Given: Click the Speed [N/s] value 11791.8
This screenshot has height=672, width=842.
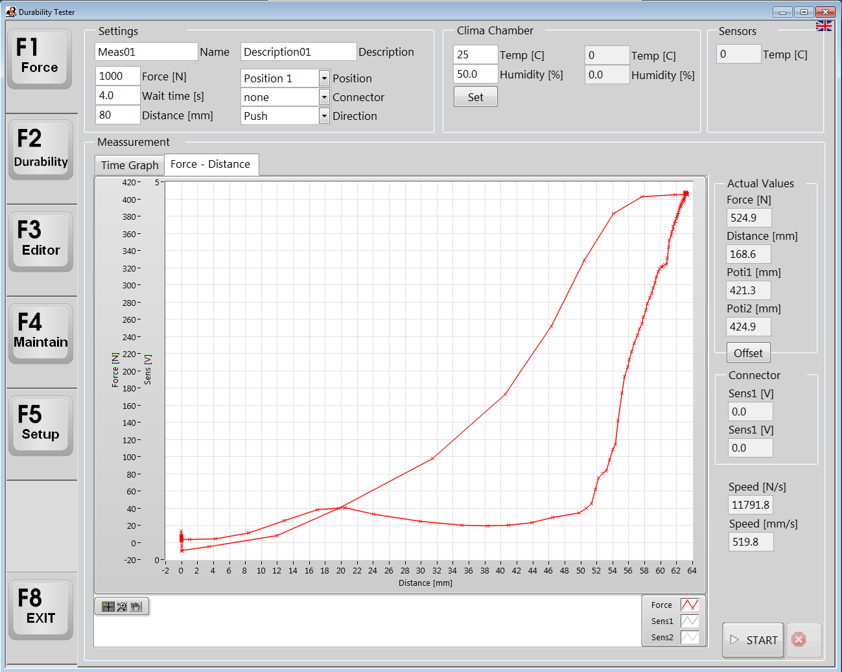Looking at the screenshot, I should [x=751, y=505].
